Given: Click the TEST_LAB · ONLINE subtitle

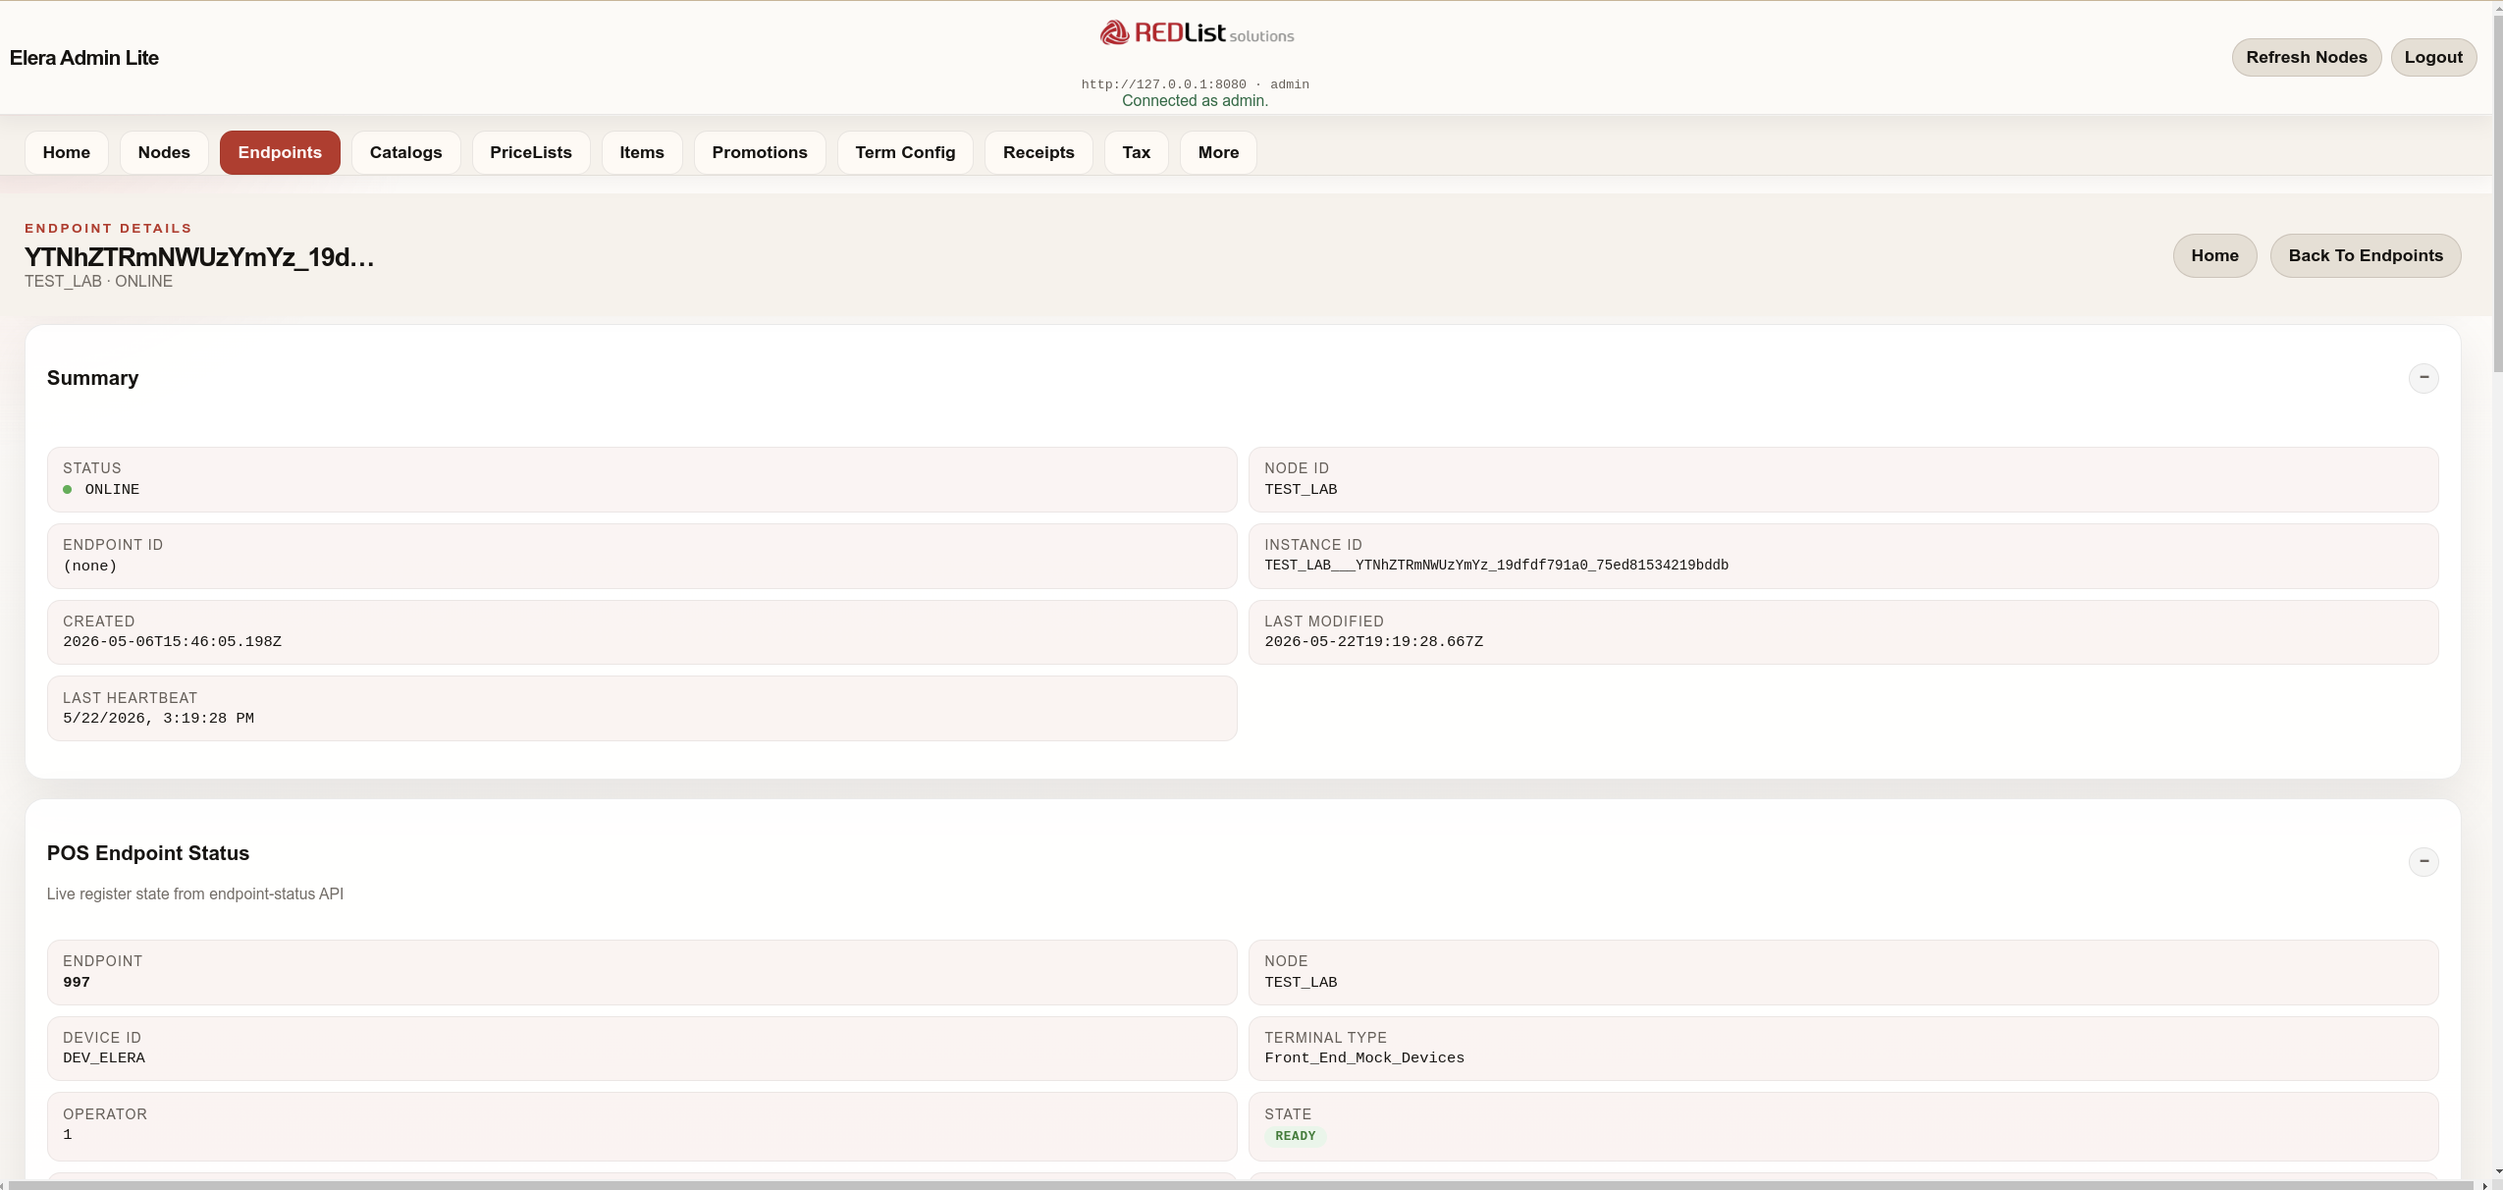Looking at the screenshot, I should [x=98, y=281].
